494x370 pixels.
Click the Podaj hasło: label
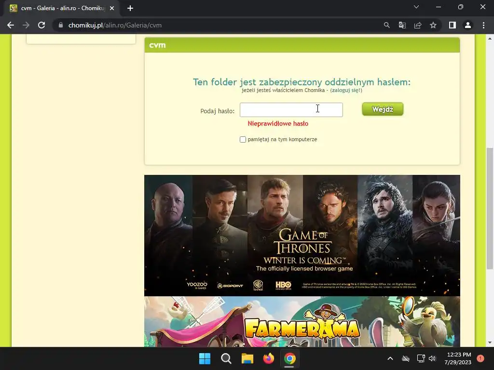pos(218,111)
